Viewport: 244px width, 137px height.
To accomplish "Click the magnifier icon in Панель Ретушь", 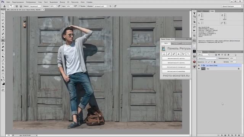I will point(188,54).
